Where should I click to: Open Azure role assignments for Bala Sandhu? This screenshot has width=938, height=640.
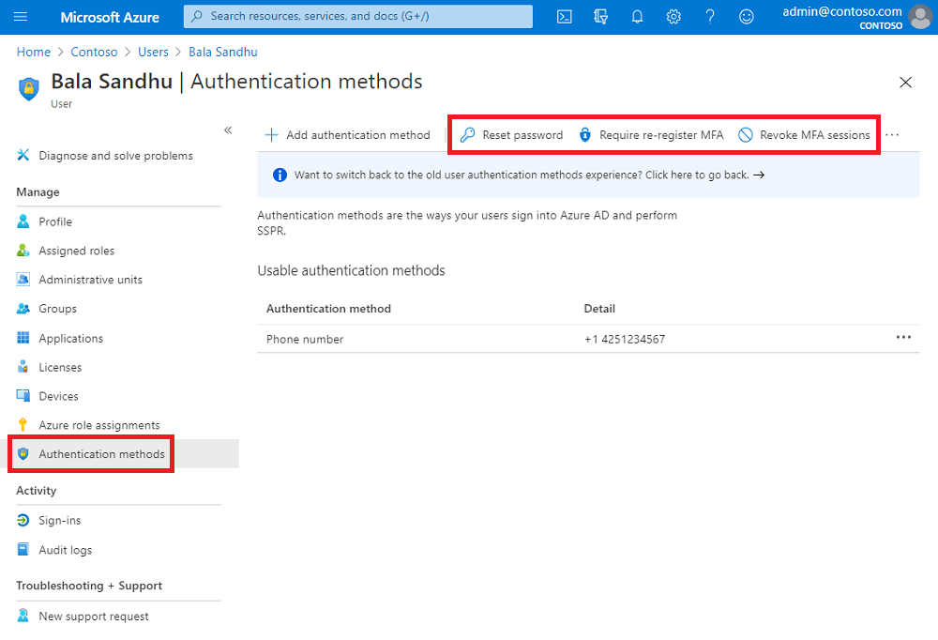pos(99,424)
